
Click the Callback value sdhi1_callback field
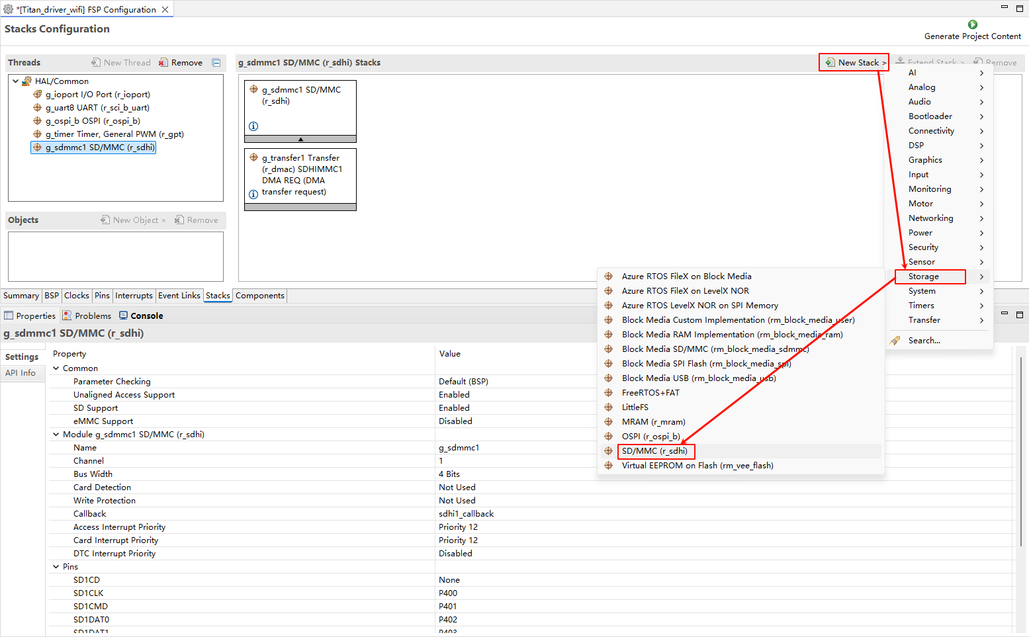tap(466, 514)
